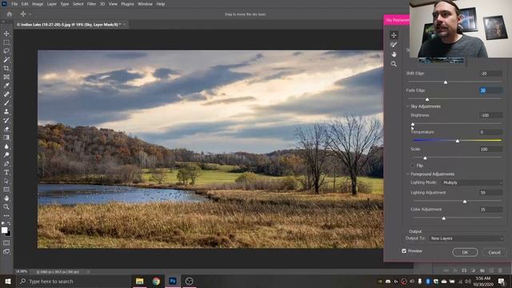Image resolution: width=512 pixels, height=288 pixels.
Task: Select Sky Brush tool in dialog
Action: (394, 45)
